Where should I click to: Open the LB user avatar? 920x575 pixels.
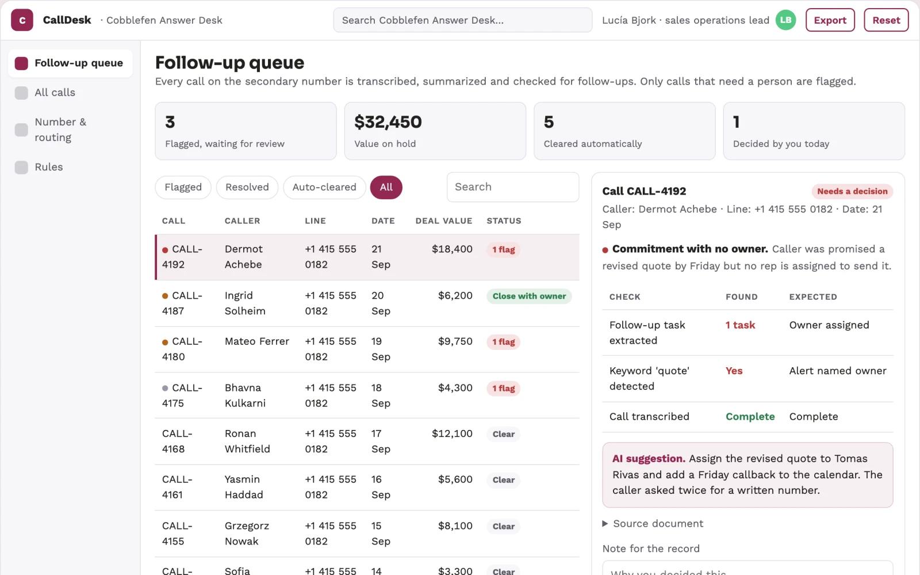click(x=785, y=20)
